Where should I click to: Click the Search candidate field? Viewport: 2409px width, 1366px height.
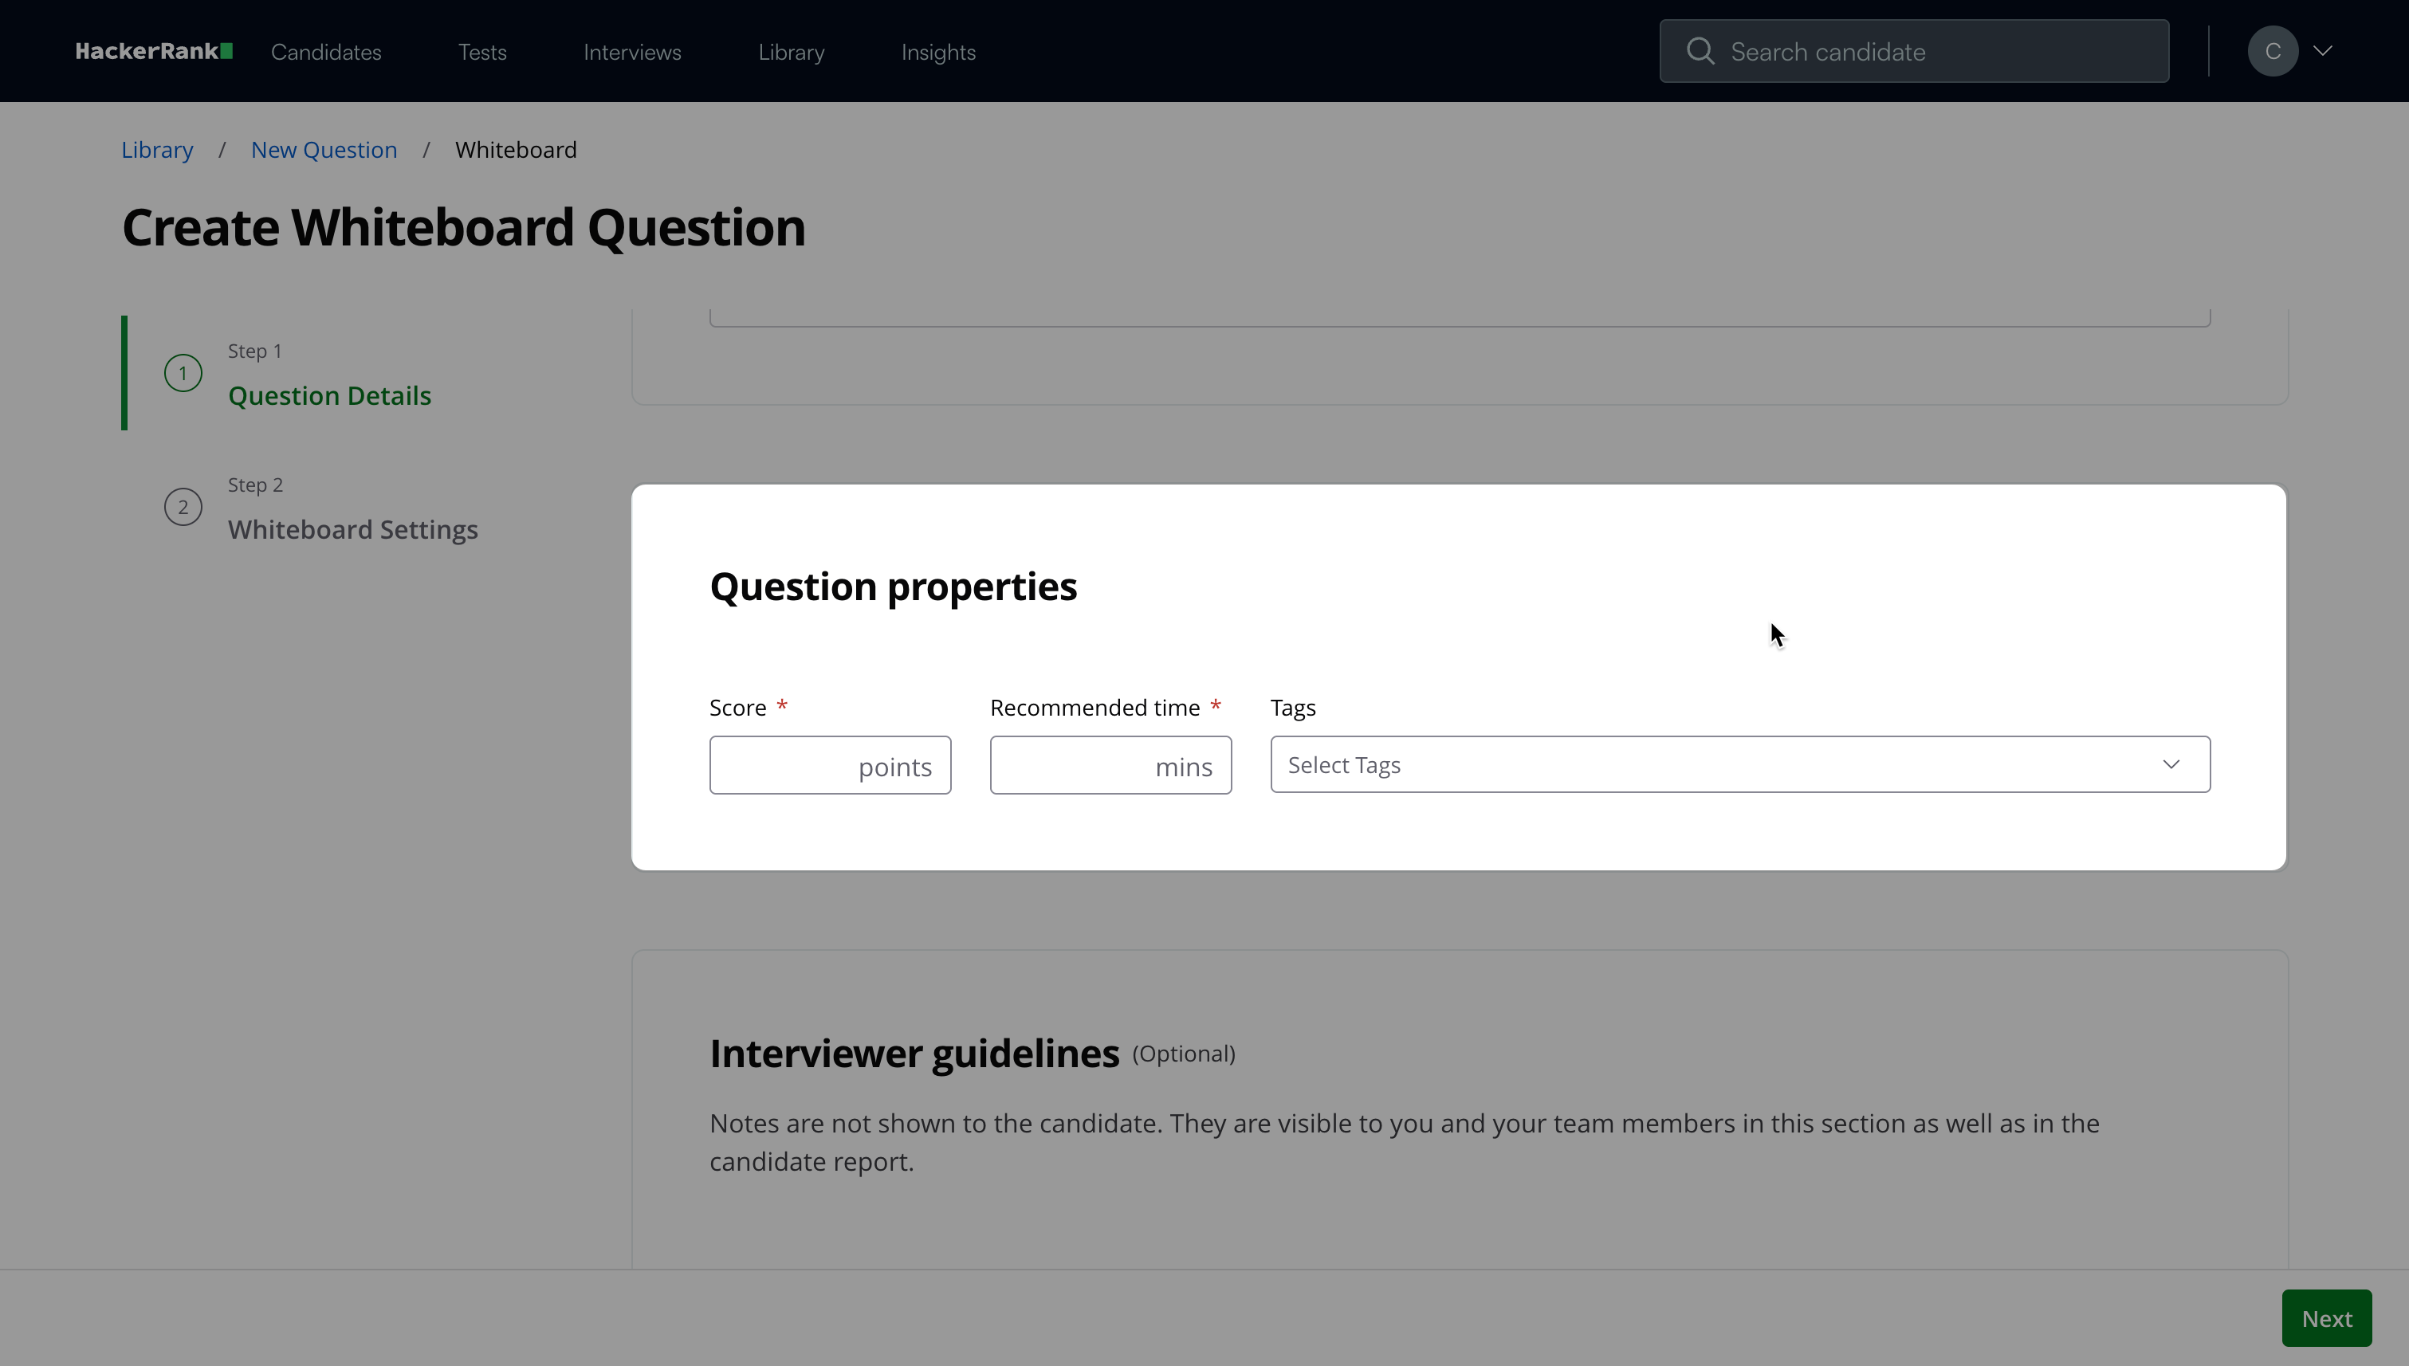(x=1933, y=52)
